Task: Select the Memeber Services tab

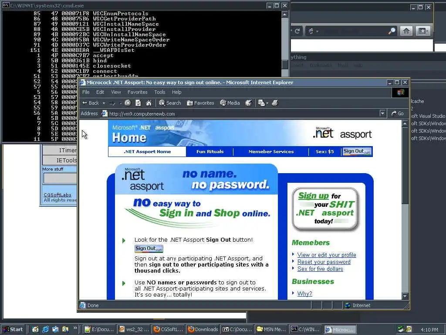Action: pyautogui.click(x=271, y=151)
